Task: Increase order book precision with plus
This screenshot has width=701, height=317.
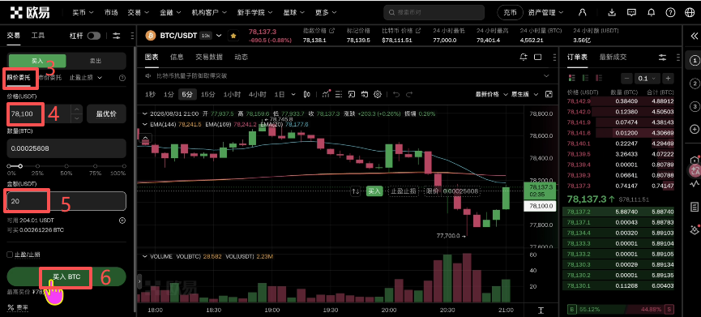Action: click(668, 79)
